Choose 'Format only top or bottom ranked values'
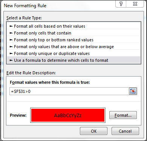Viewport: 147px width, 141px height. click(73, 40)
